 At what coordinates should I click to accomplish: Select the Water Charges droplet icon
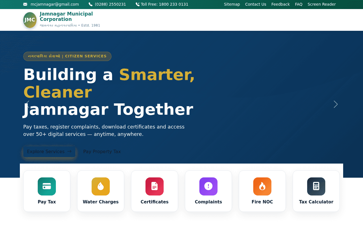pyautogui.click(x=101, y=186)
